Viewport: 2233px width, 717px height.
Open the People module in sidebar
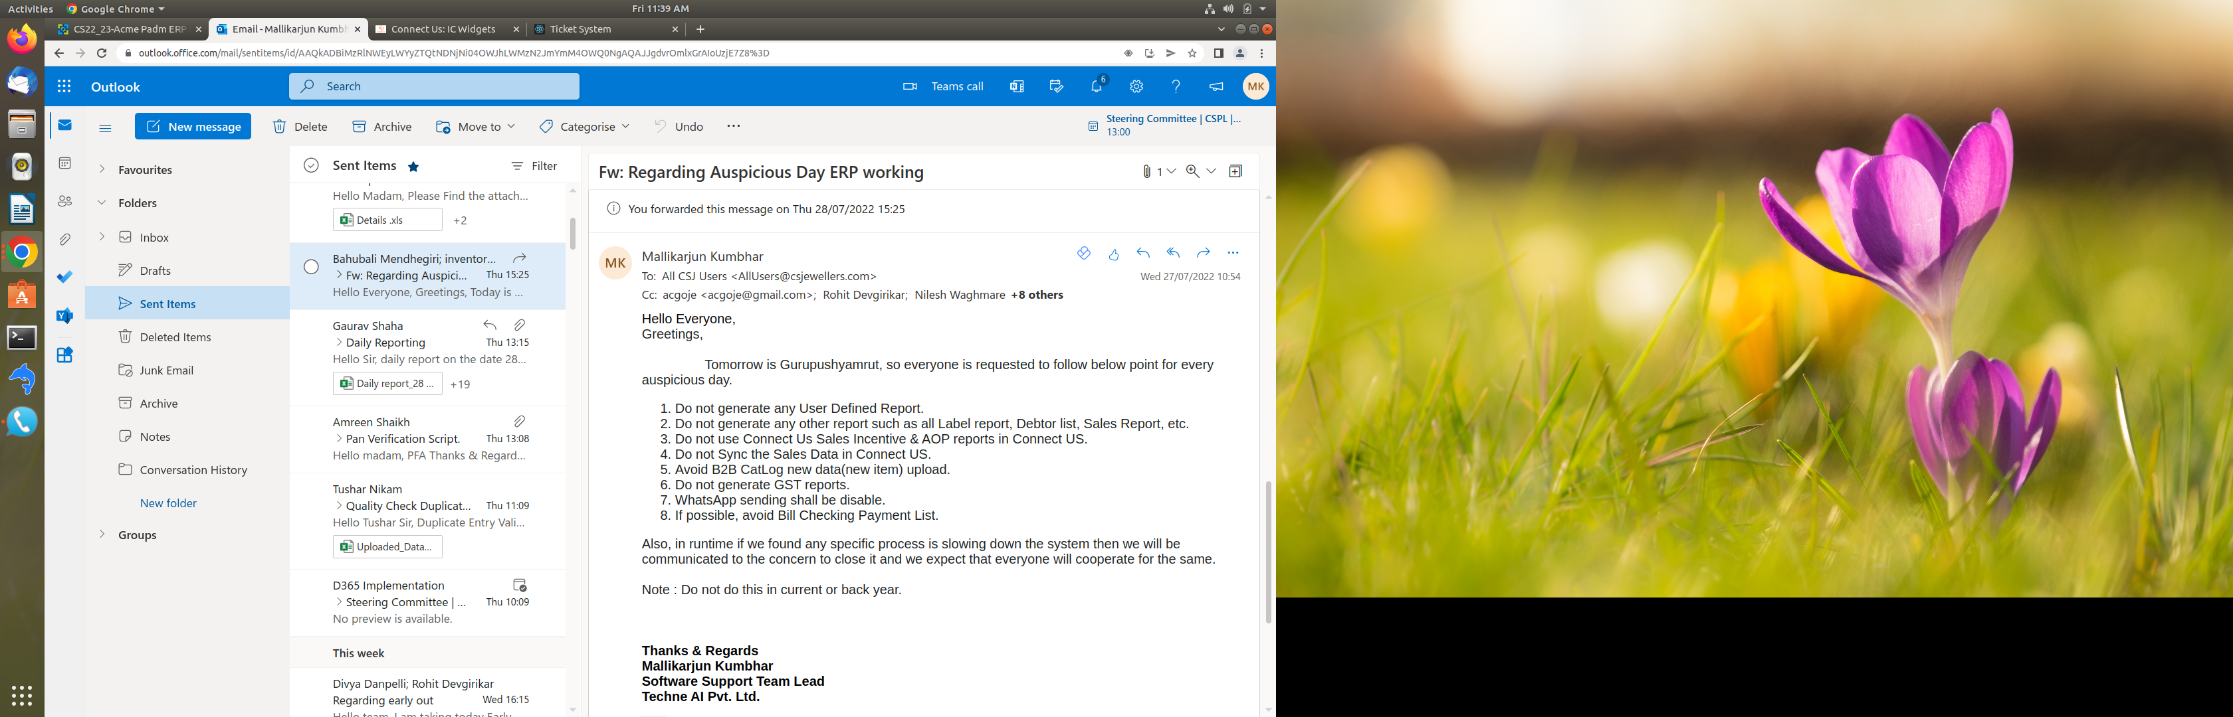(x=65, y=201)
